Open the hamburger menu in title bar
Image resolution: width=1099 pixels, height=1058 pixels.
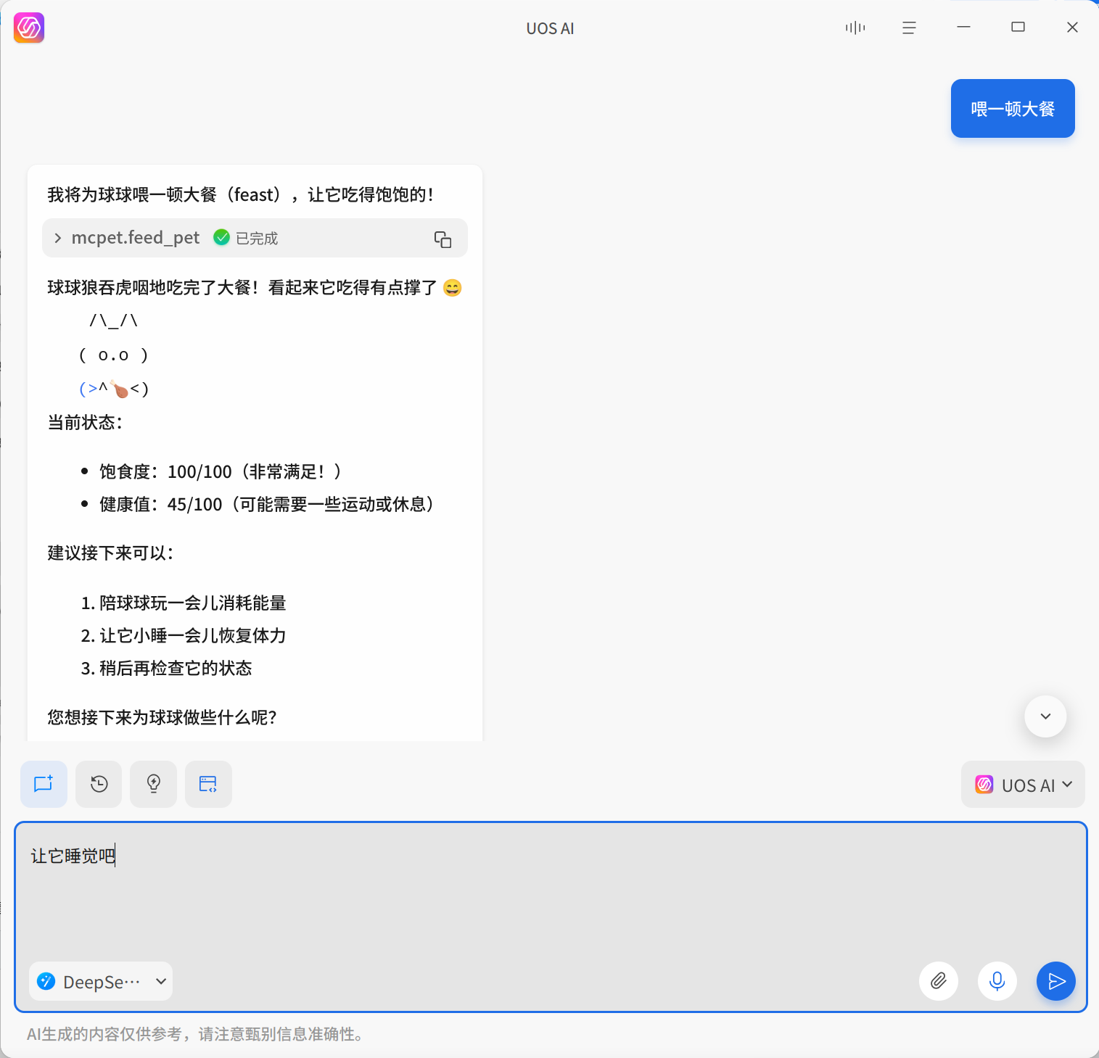coord(909,28)
